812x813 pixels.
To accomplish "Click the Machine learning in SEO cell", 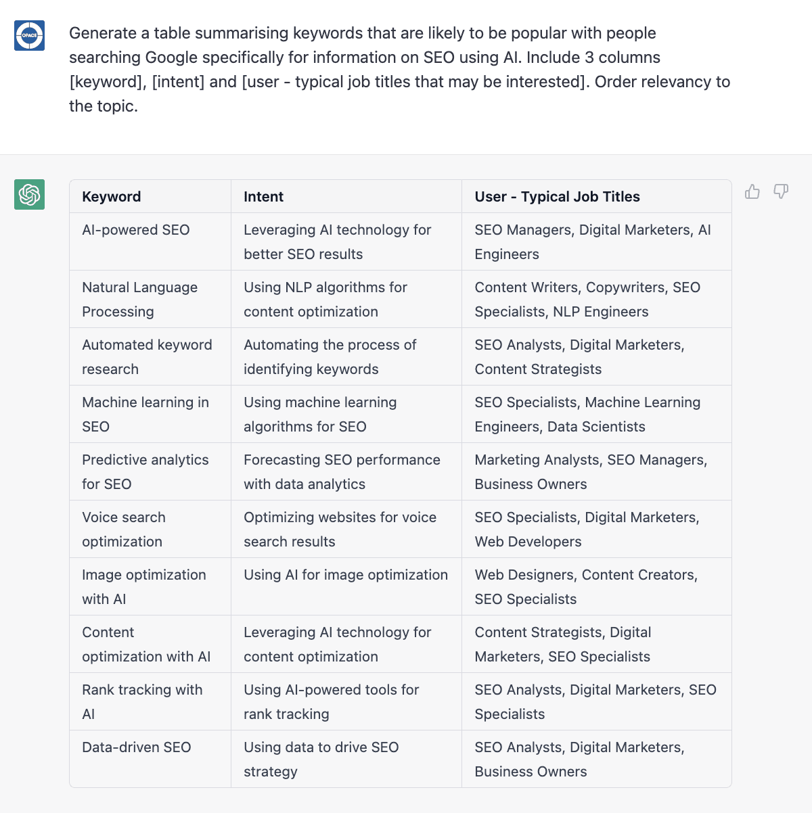I will pyautogui.click(x=145, y=414).
